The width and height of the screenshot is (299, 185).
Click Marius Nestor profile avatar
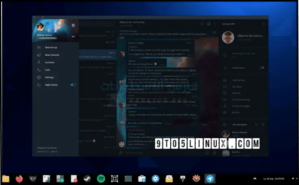[x=41, y=27]
